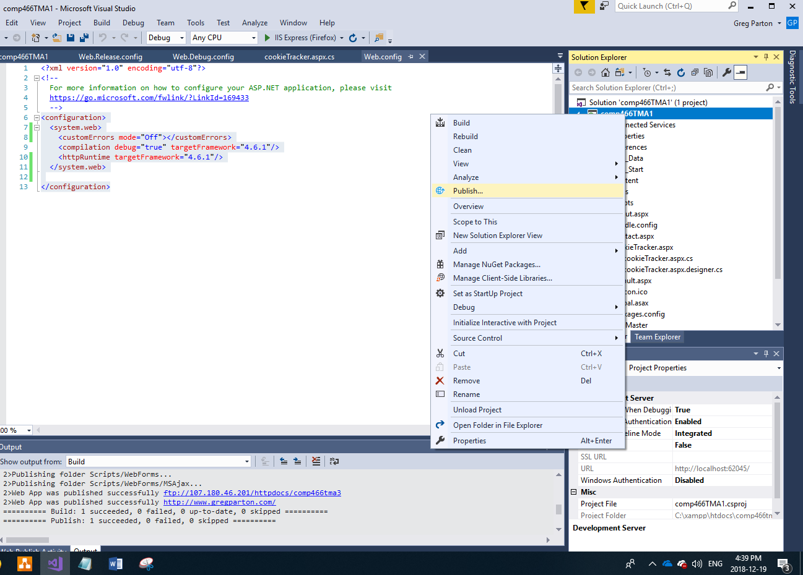Collapse the configuration element outlining in editor
The image size is (803, 575).
click(x=37, y=117)
